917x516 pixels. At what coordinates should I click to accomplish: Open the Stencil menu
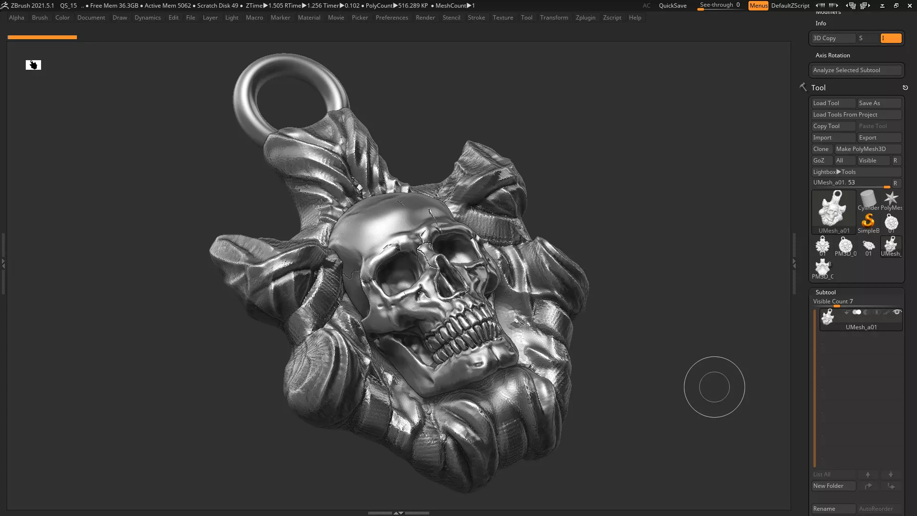tap(451, 18)
